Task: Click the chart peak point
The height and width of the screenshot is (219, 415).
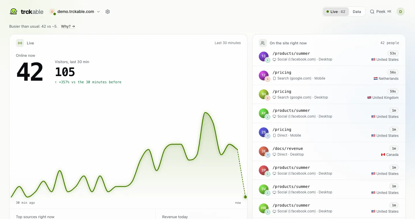Action: click(x=205, y=113)
